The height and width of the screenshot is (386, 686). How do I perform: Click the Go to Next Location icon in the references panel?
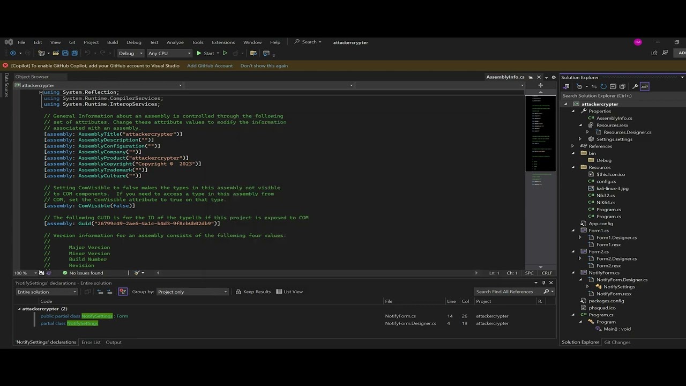pos(109,292)
